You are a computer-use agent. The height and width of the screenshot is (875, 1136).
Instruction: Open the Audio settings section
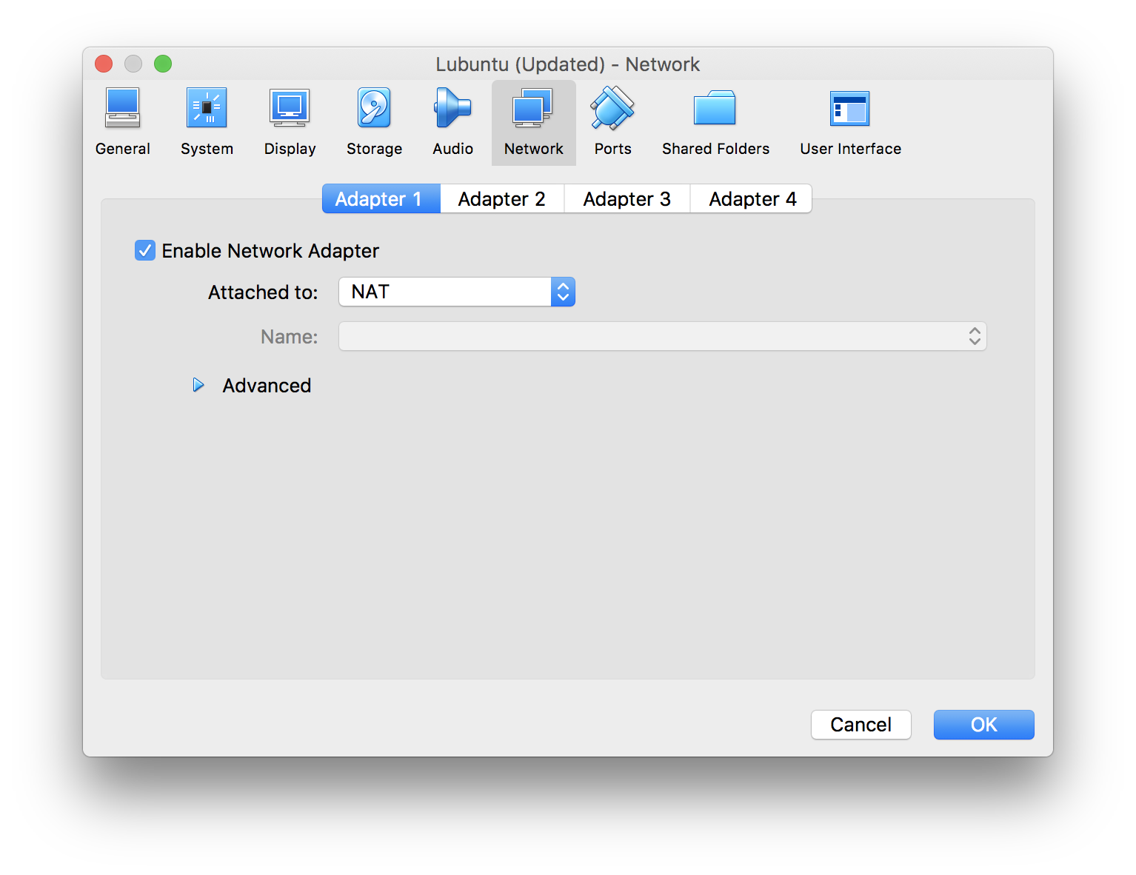click(x=452, y=123)
